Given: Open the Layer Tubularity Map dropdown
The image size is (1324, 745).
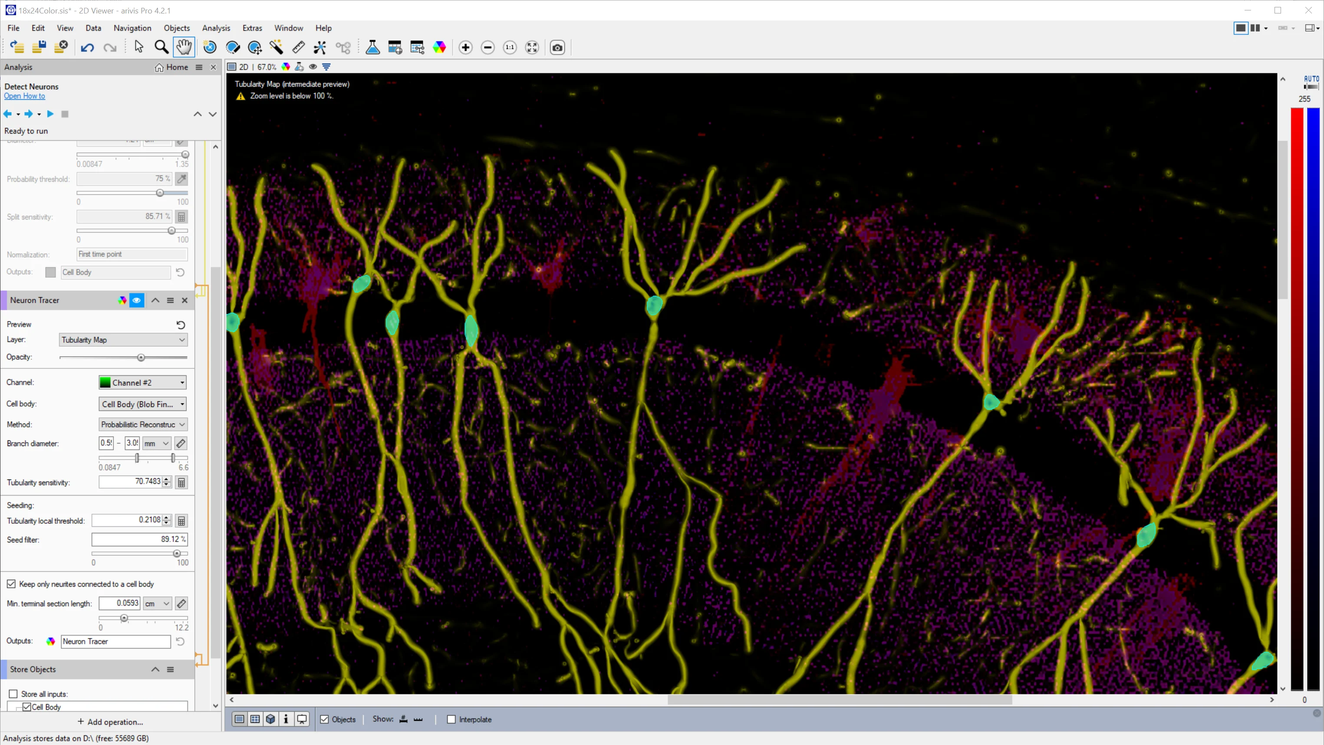Looking at the screenshot, I should (x=123, y=340).
